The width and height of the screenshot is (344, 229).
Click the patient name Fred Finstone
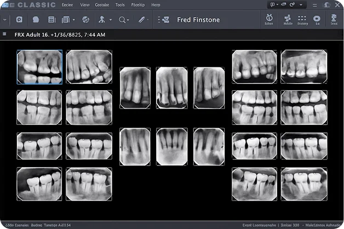click(x=198, y=20)
